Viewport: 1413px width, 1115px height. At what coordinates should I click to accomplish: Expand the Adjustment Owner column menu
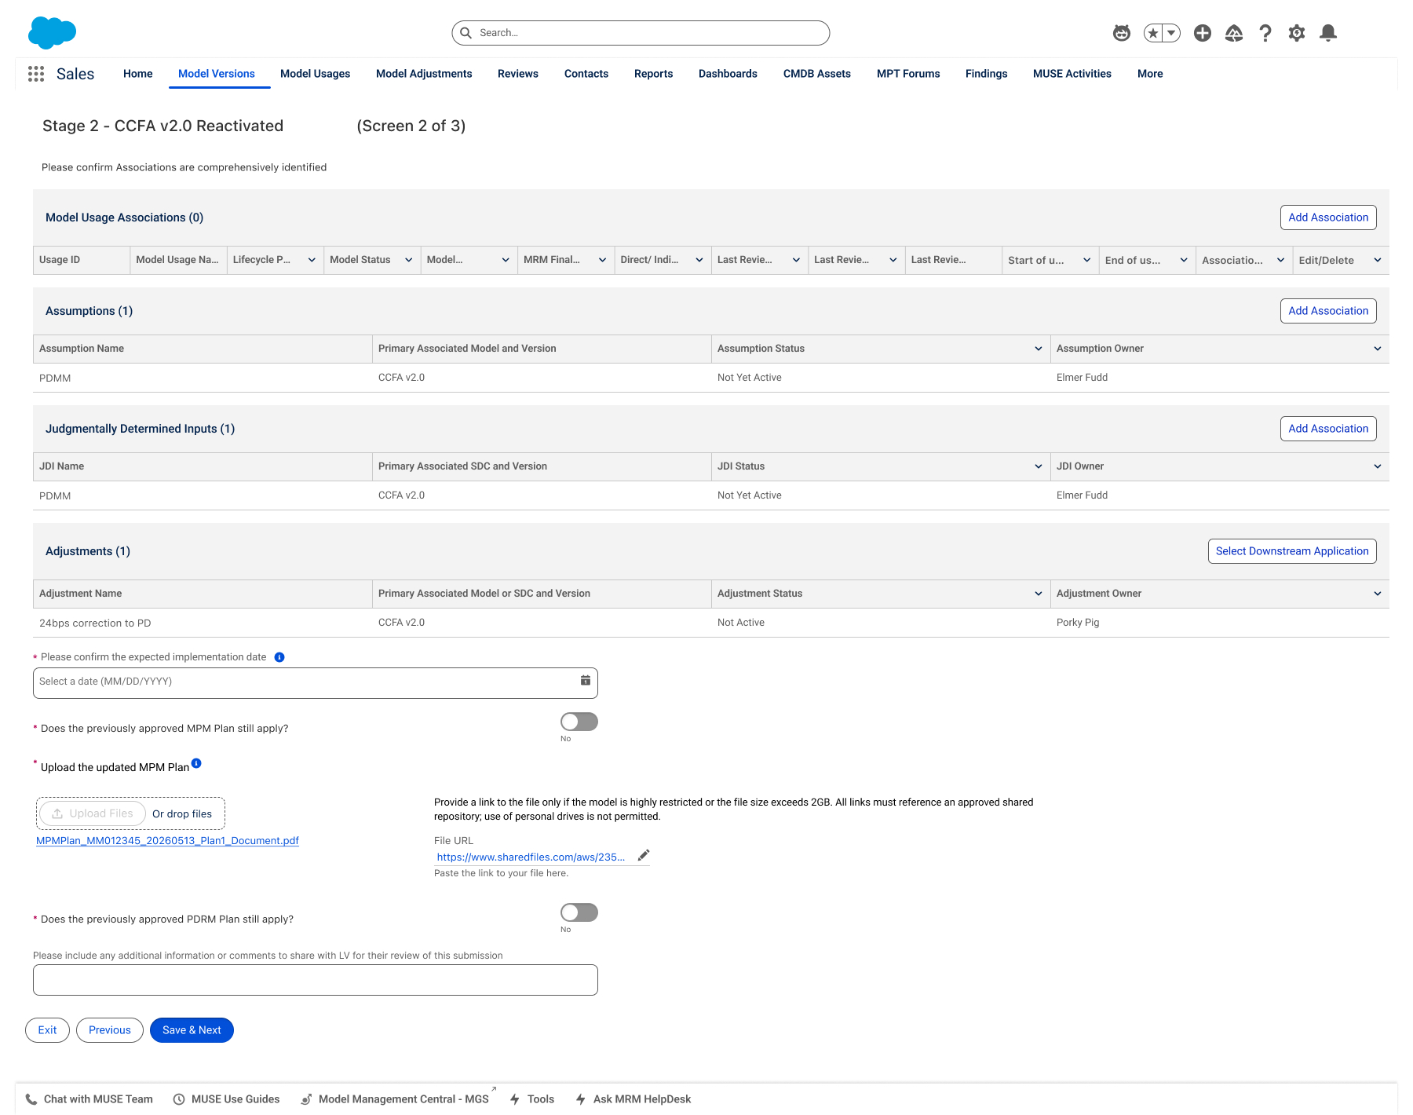tap(1378, 594)
